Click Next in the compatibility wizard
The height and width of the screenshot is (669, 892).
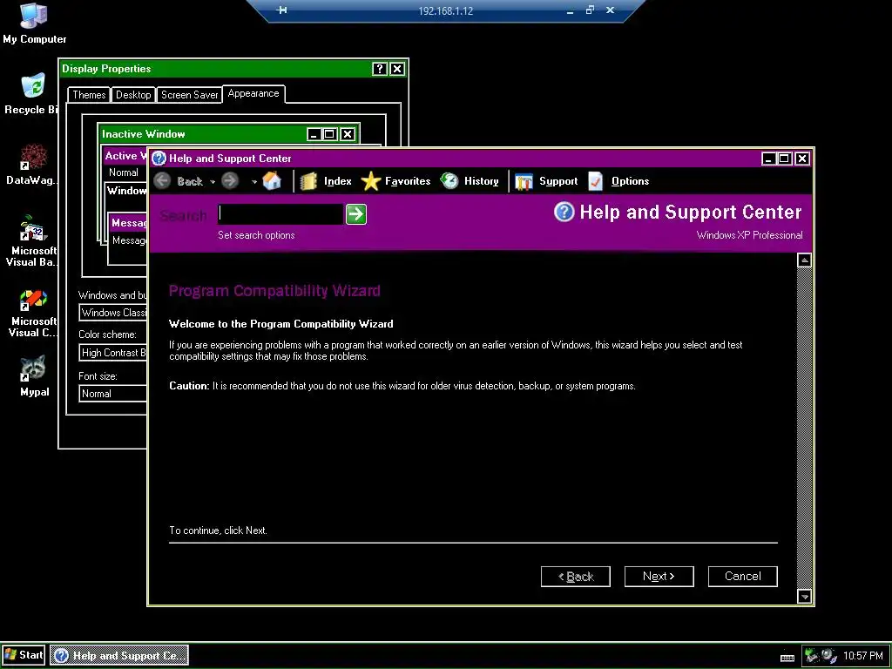coord(659,577)
